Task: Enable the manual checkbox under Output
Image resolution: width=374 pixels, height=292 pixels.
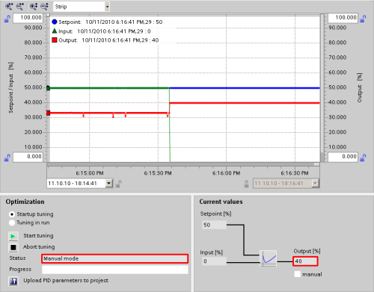Action: click(x=297, y=274)
